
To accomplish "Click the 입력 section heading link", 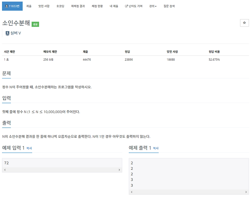I will [x=6, y=98].
